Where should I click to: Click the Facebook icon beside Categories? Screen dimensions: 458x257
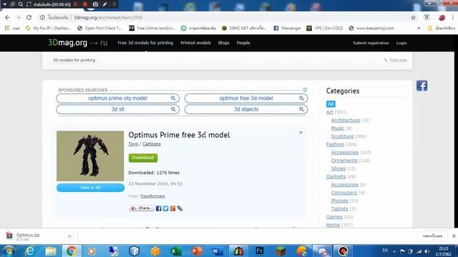click(x=422, y=86)
